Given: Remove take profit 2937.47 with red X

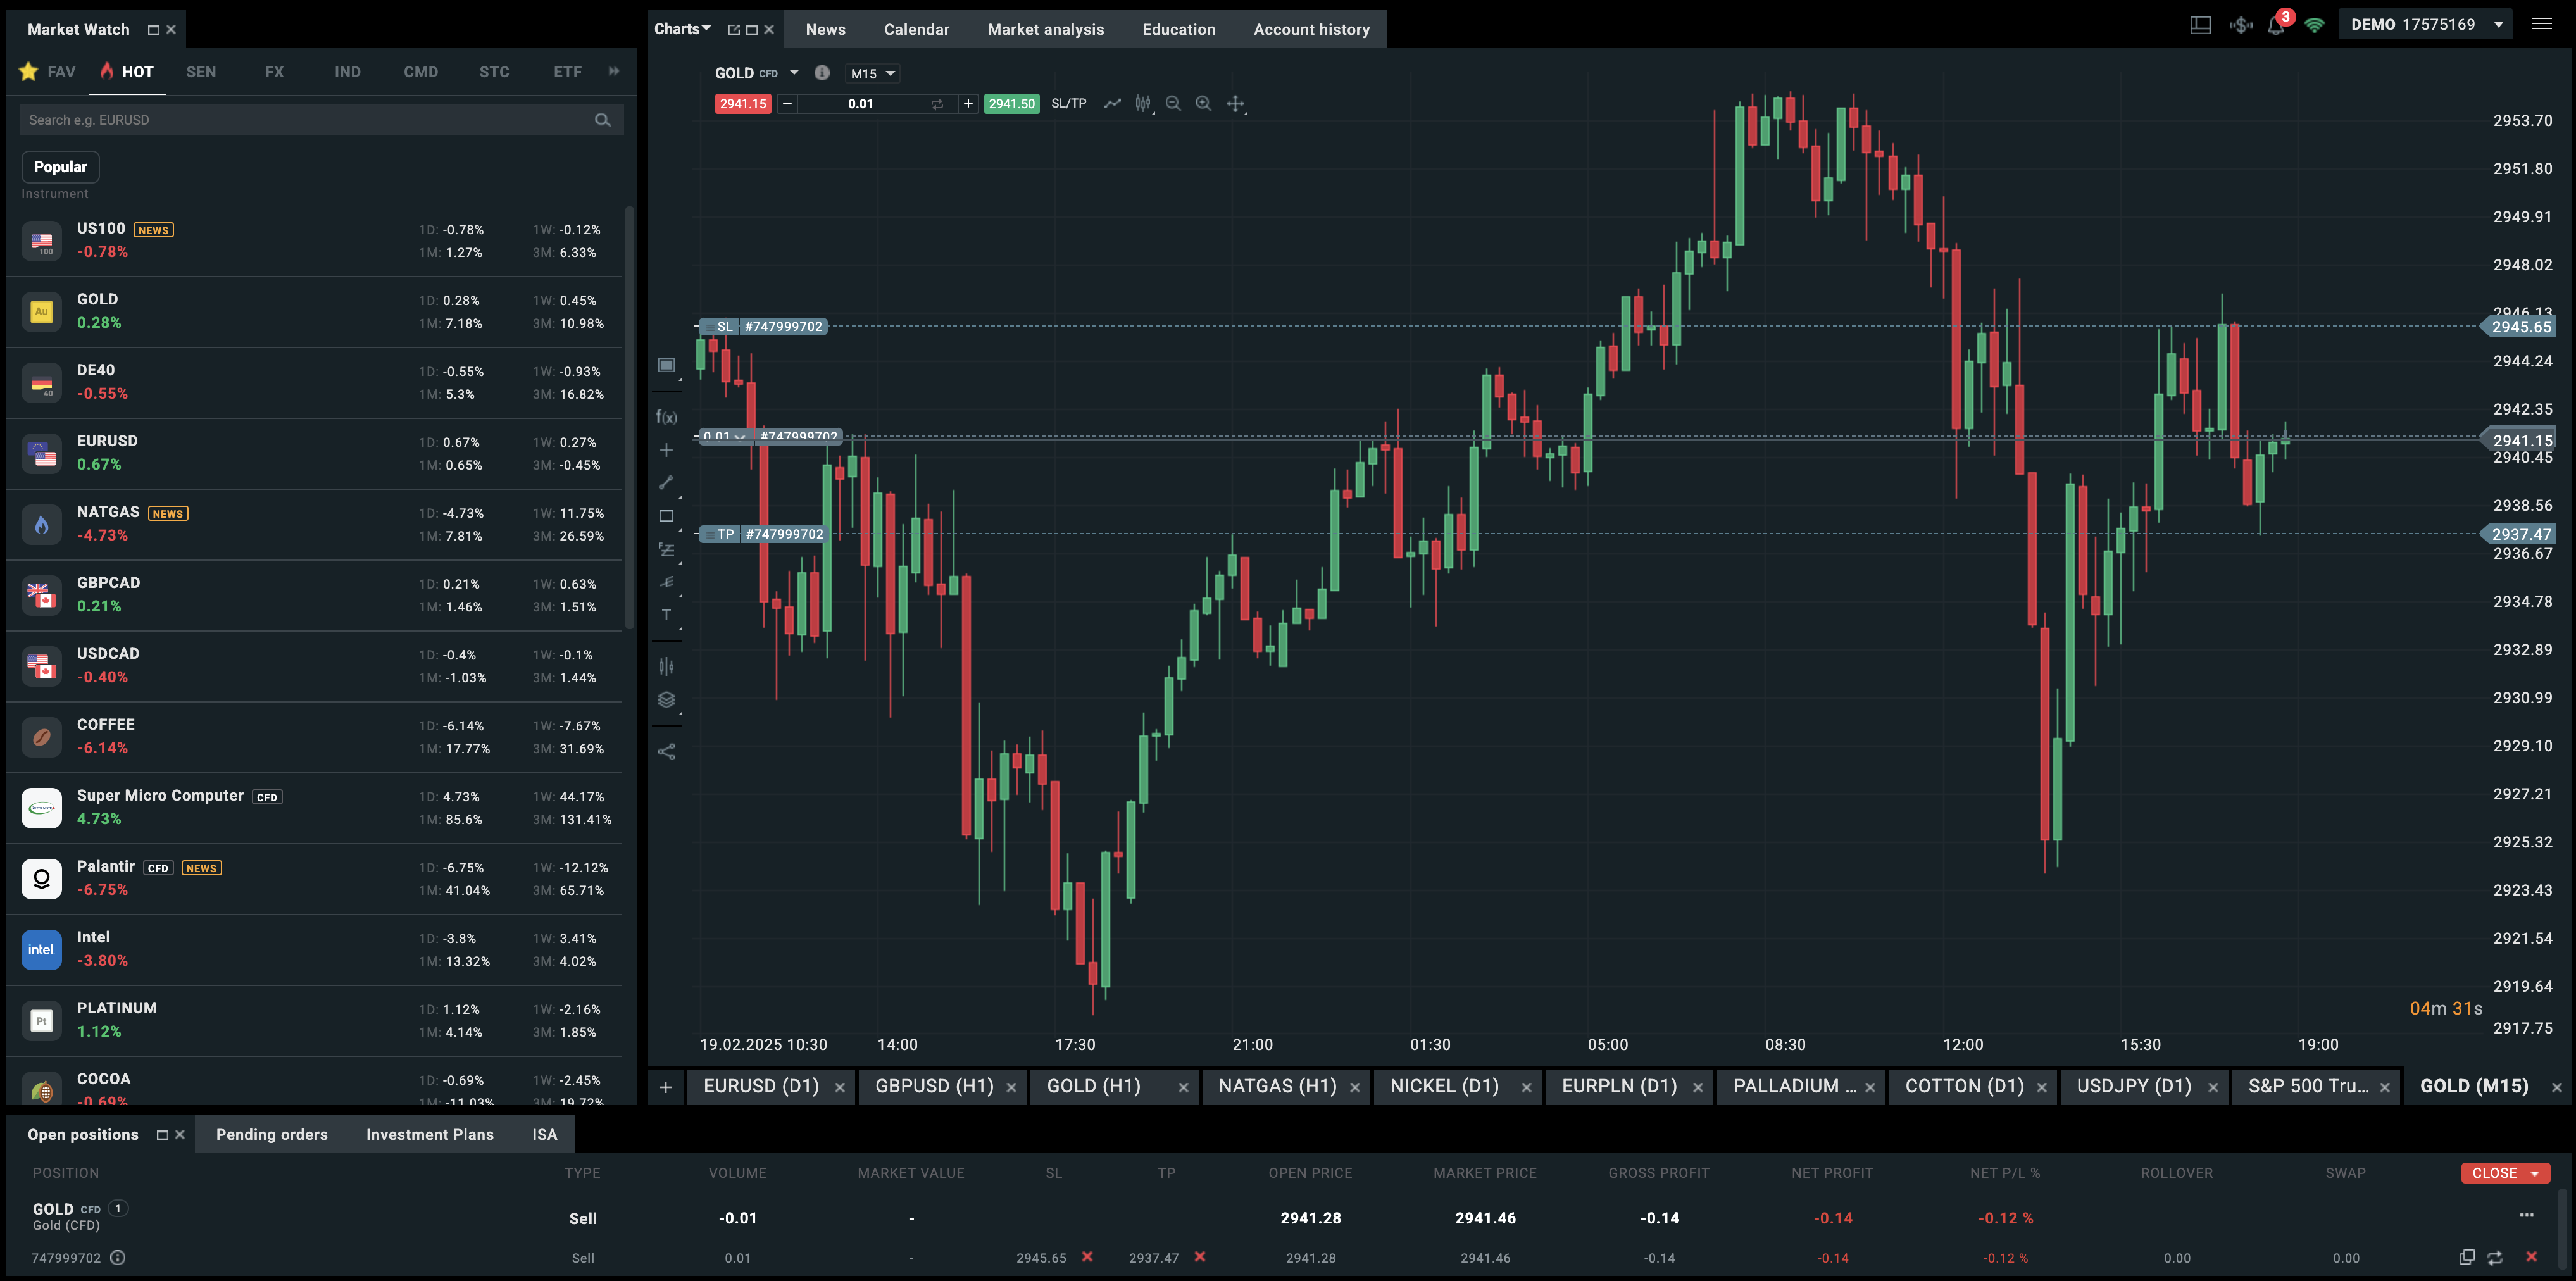Looking at the screenshot, I should coord(1200,1257).
